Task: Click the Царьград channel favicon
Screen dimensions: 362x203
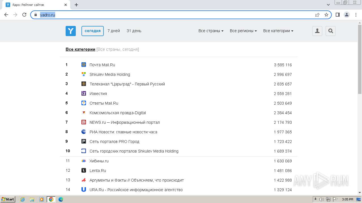Action: coord(84,84)
